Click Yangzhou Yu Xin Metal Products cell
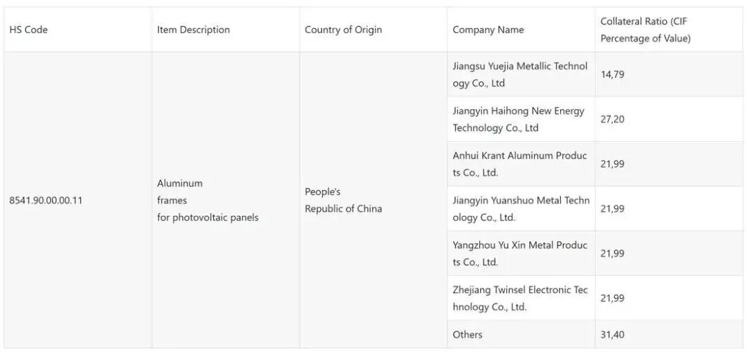This screenshot has width=747, height=352. 519,253
